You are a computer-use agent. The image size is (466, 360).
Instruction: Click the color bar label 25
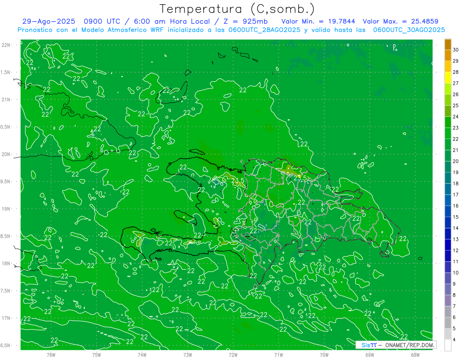[x=456, y=106]
